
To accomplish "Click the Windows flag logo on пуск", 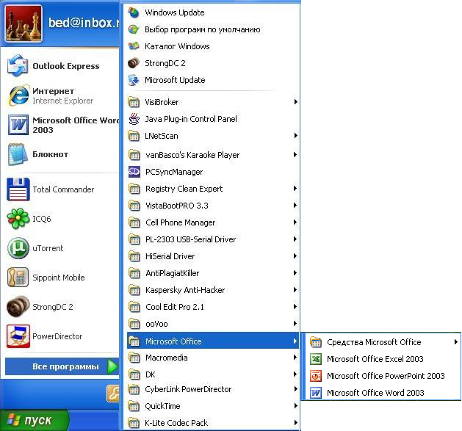I will [14, 419].
